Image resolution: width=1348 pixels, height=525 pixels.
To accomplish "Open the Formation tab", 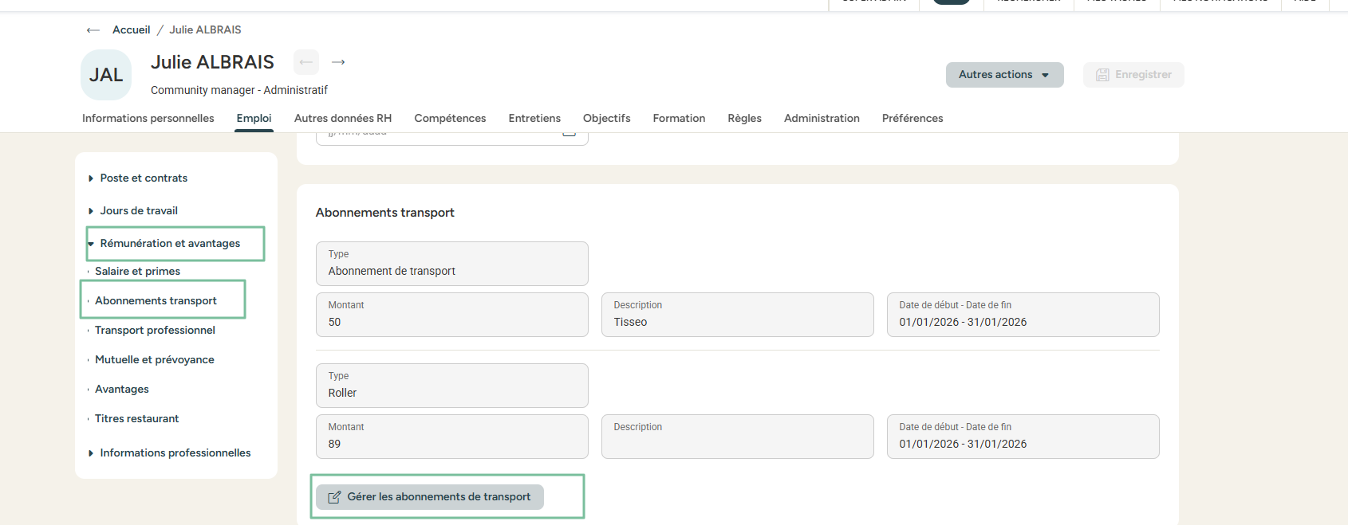I will coord(679,119).
